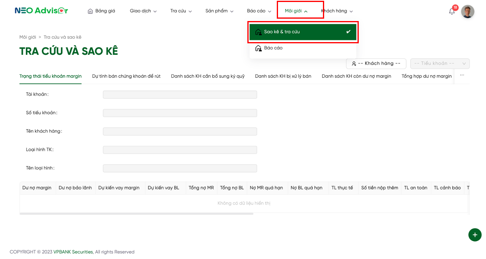Click the notification bell icon
The height and width of the screenshot is (259, 486).
click(x=452, y=12)
